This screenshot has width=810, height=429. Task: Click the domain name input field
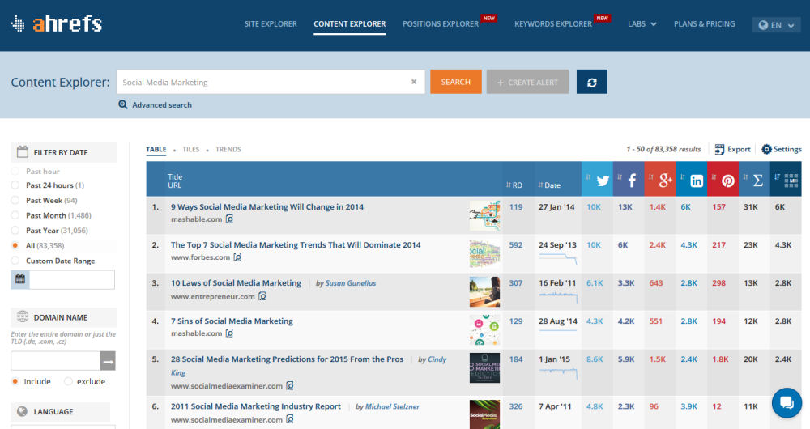pyautogui.click(x=56, y=361)
